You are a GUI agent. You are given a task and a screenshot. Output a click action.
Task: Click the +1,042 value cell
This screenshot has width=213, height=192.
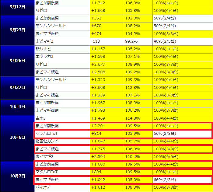tap(107, 180)
